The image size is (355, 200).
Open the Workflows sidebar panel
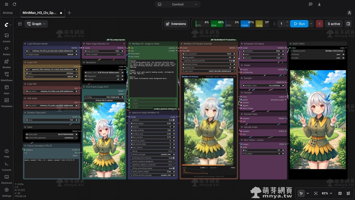click(7, 77)
